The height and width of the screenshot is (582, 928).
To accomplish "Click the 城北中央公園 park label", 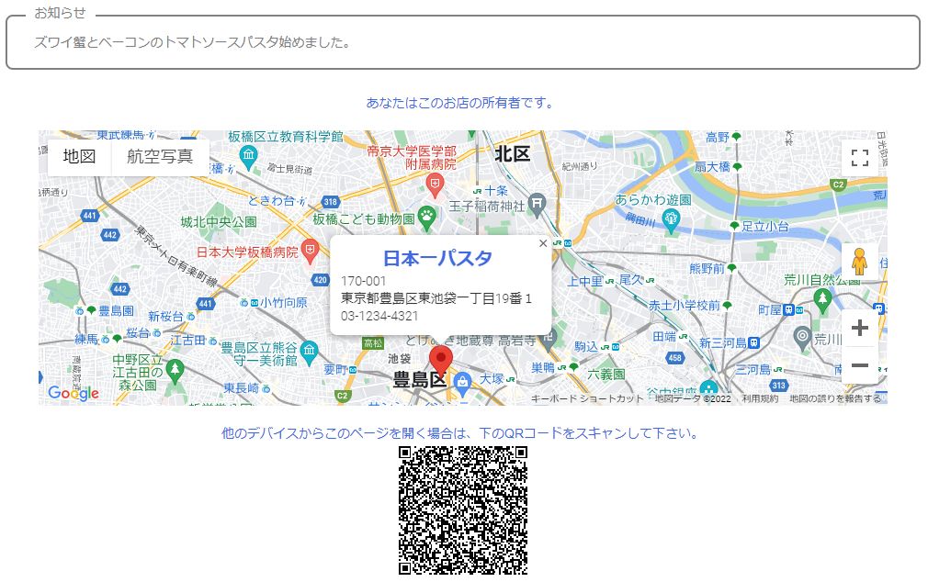I will pos(219,222).
